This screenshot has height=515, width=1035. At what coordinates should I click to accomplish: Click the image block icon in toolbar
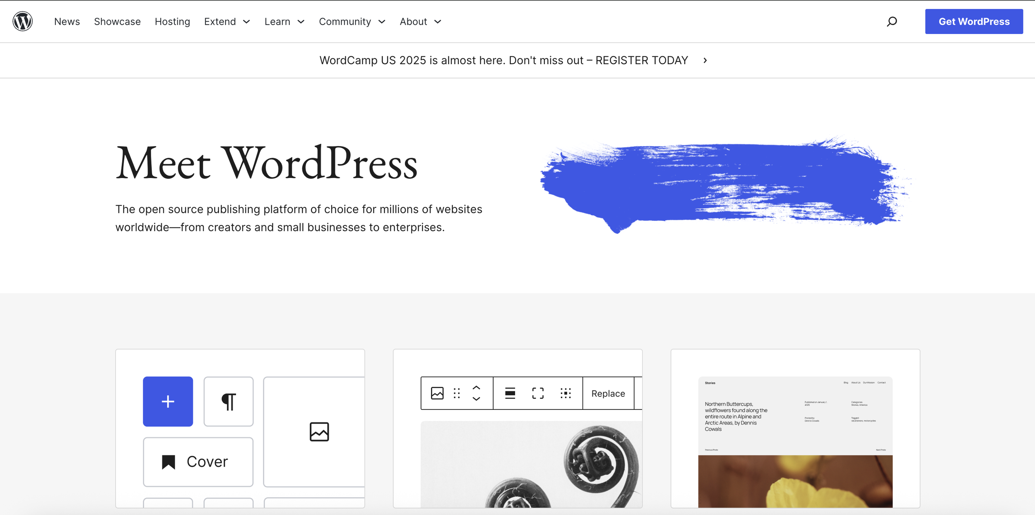point(437,393)
